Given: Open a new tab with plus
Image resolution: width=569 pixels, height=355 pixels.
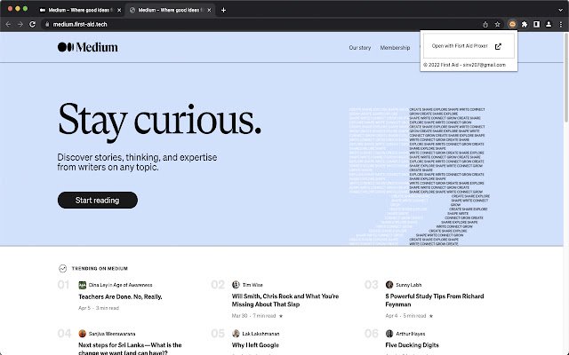Looking at the screenshot, I should [223, 10].
